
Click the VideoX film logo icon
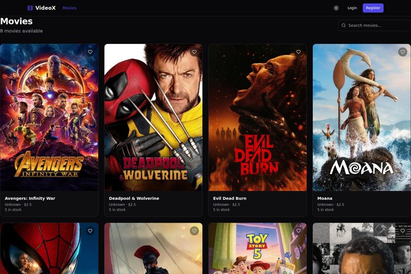coord(30,8)
